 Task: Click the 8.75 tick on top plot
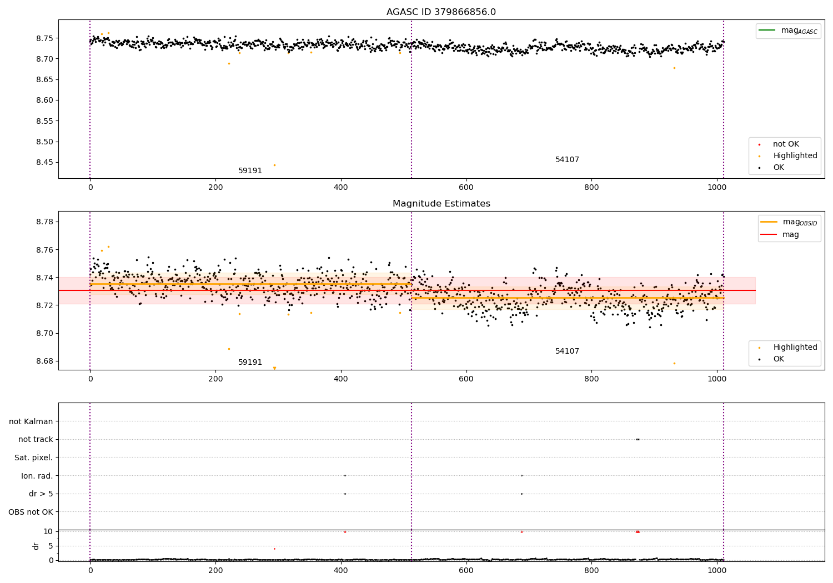point(44,38)
